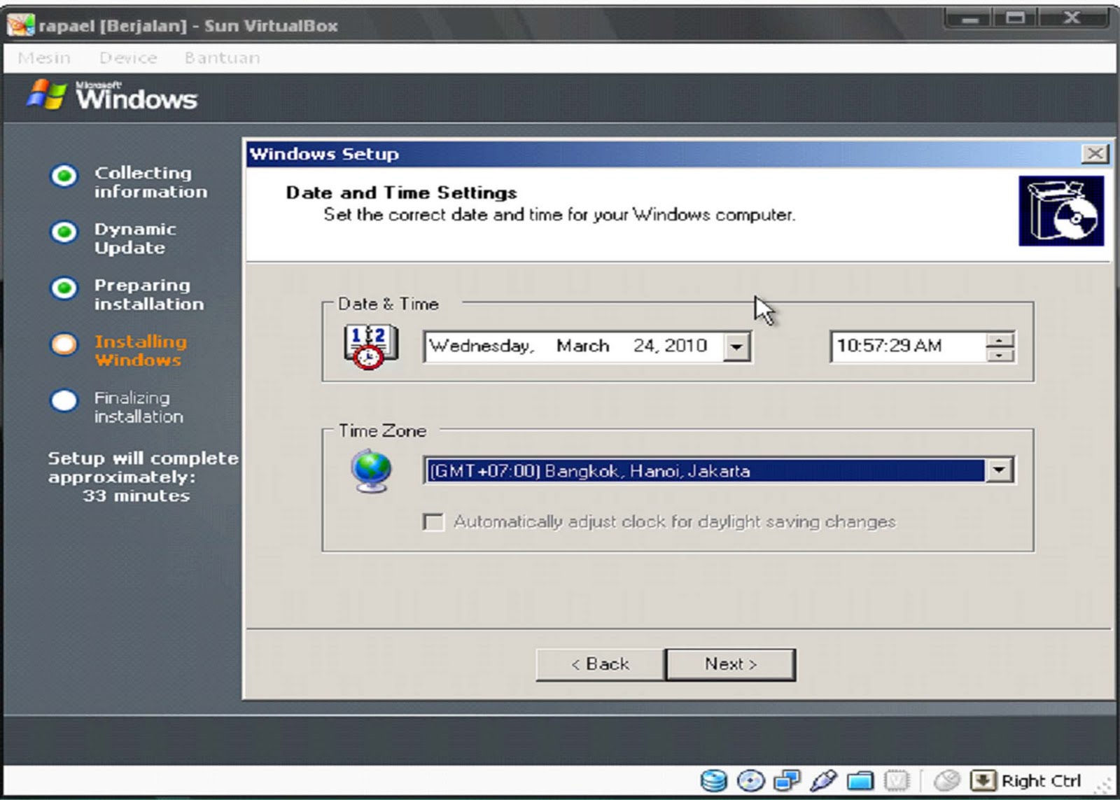1120x800 pixels.
Task: Enable automatically adjust clock for daylight saving
Action: 434,522
